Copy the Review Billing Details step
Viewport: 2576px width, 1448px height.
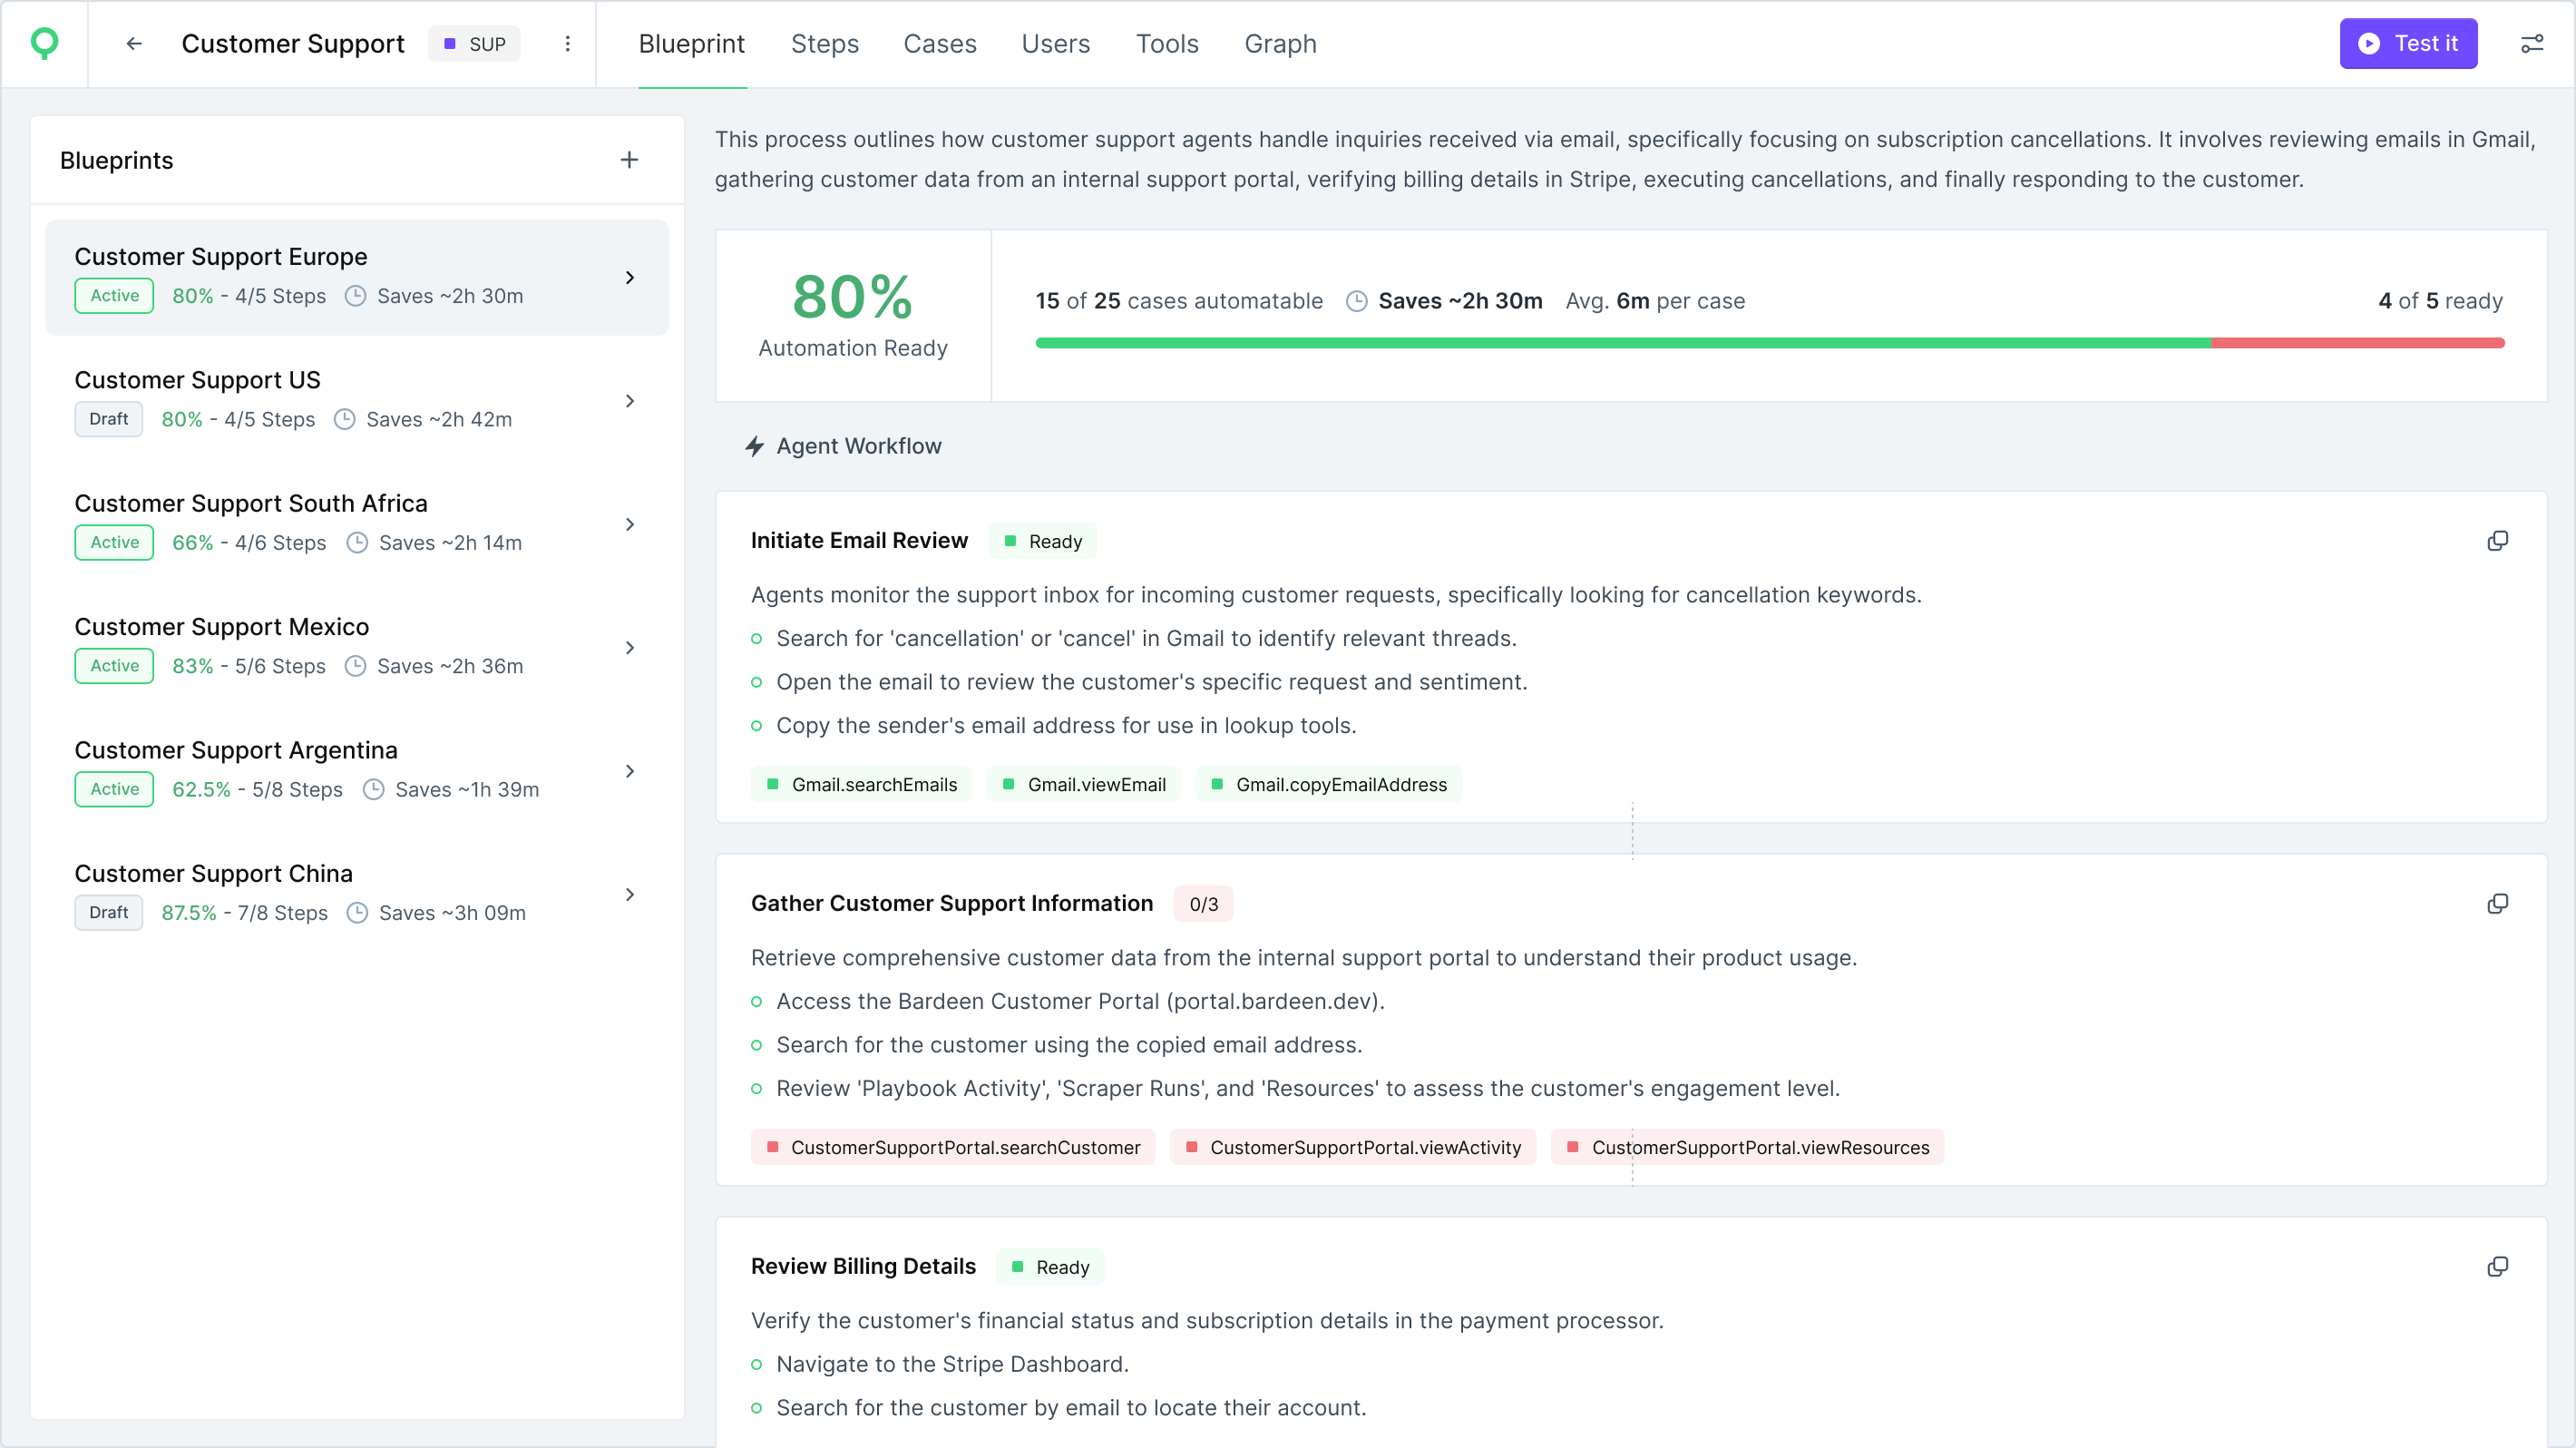[x=2497, y=1267]
